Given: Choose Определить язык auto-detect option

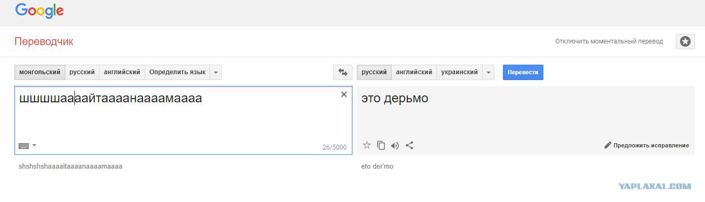Looking at the screenshot, I should [x=177, y=72].
